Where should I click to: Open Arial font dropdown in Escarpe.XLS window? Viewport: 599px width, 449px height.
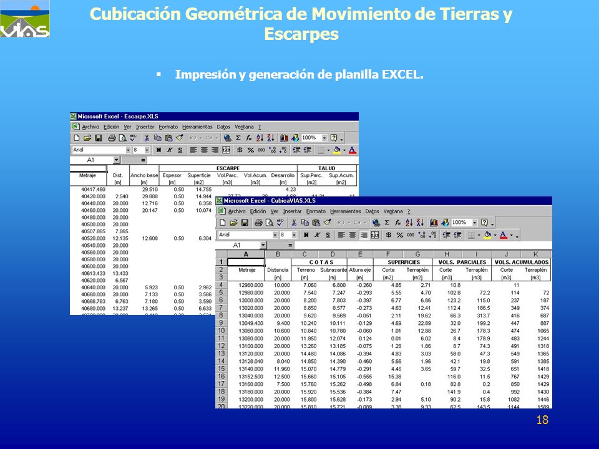[128, 150]
